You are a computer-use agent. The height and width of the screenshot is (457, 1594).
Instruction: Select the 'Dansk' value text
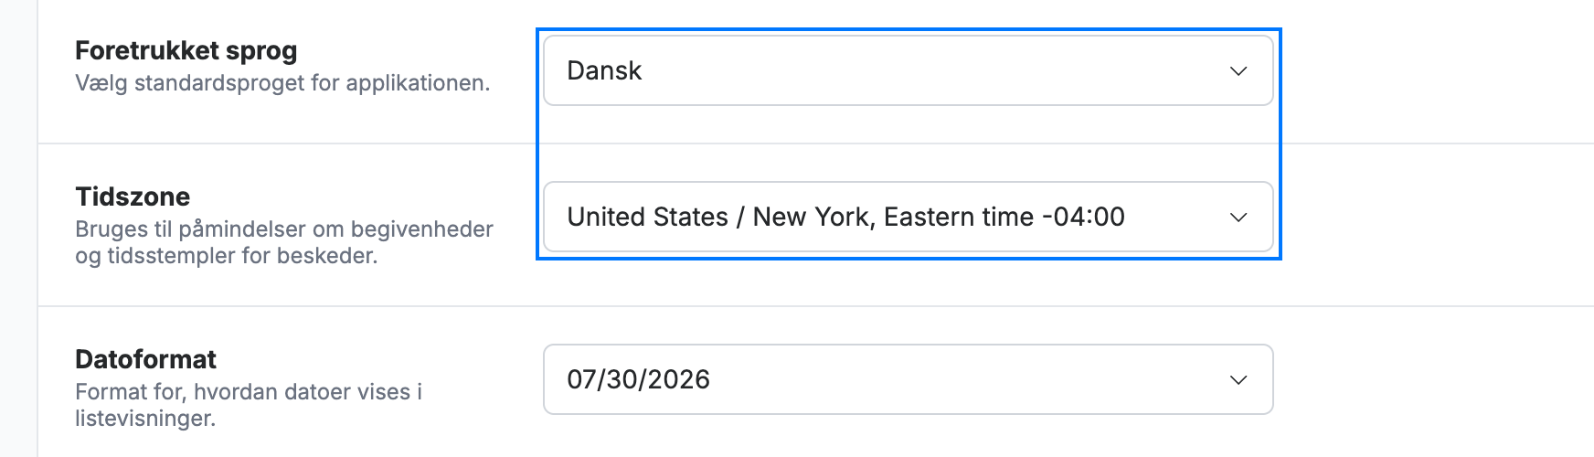604,70
